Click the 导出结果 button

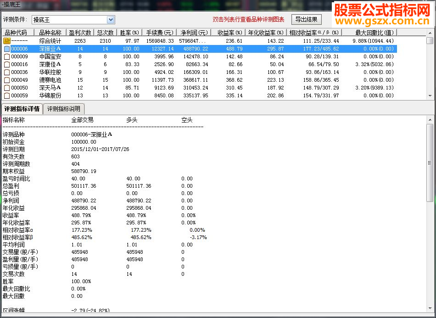[x=306, y=19]
